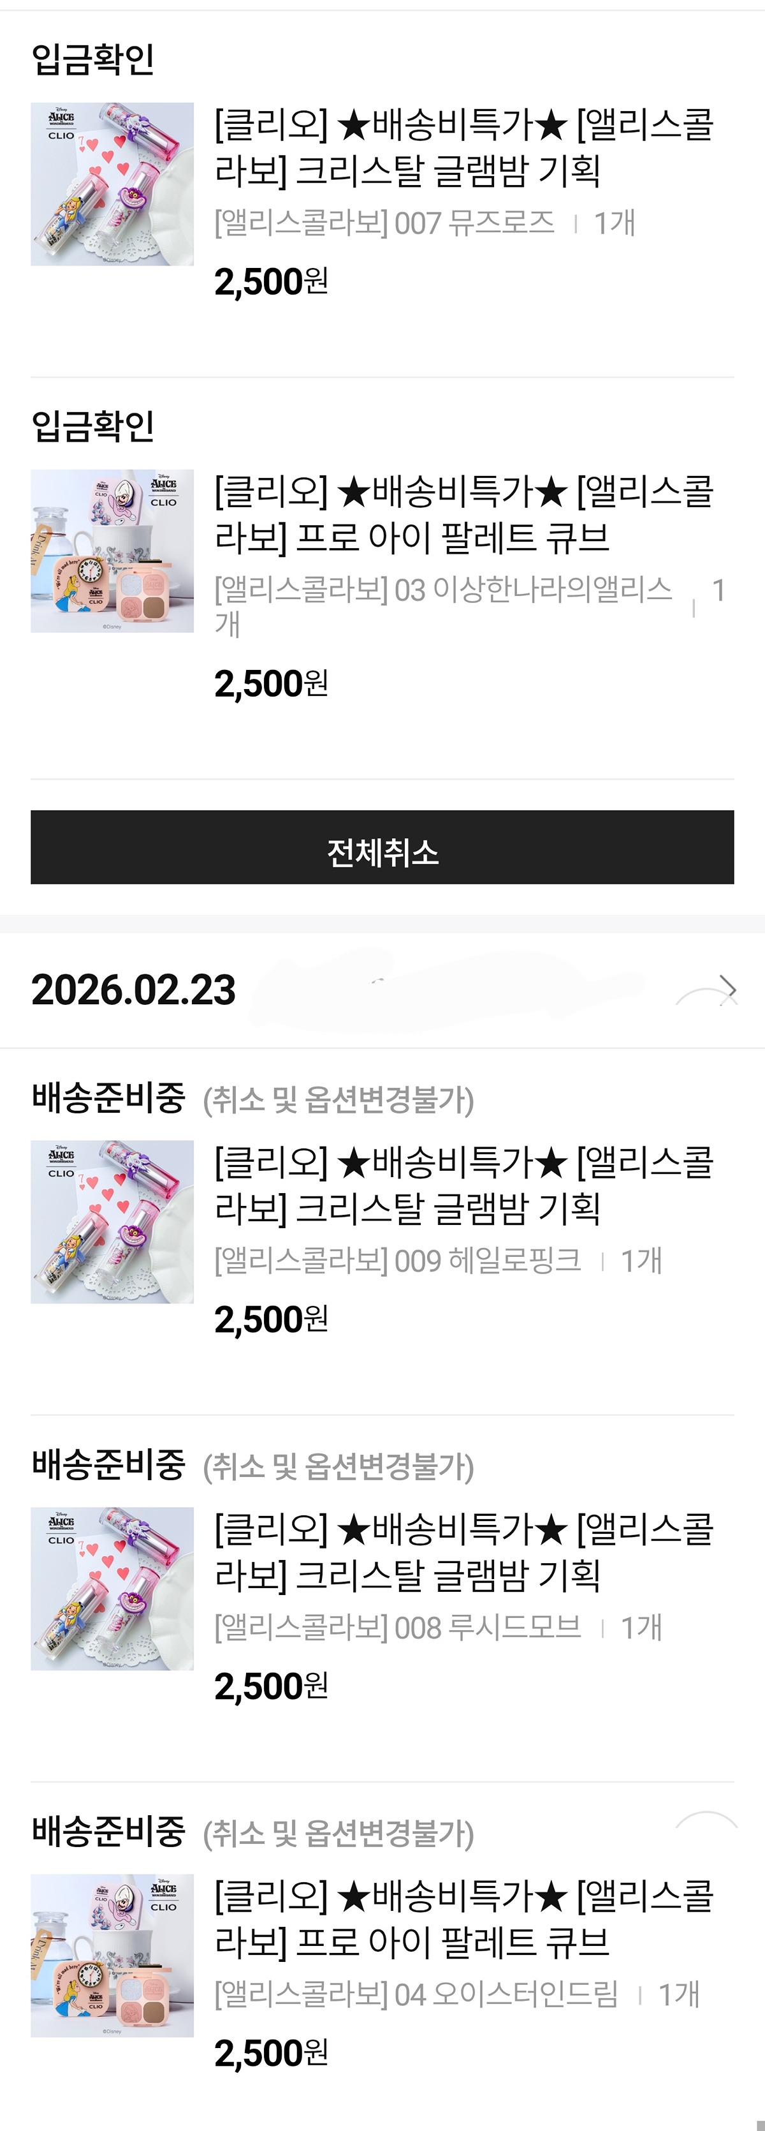Open product title above 007 뮤즈로즈 option
Screen dimensions: 765x2131
[x=463, y=147]
